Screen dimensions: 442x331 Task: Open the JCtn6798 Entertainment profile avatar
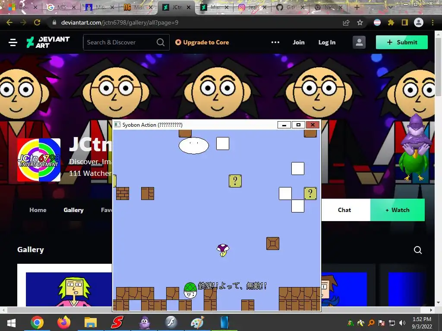point(39,160)
